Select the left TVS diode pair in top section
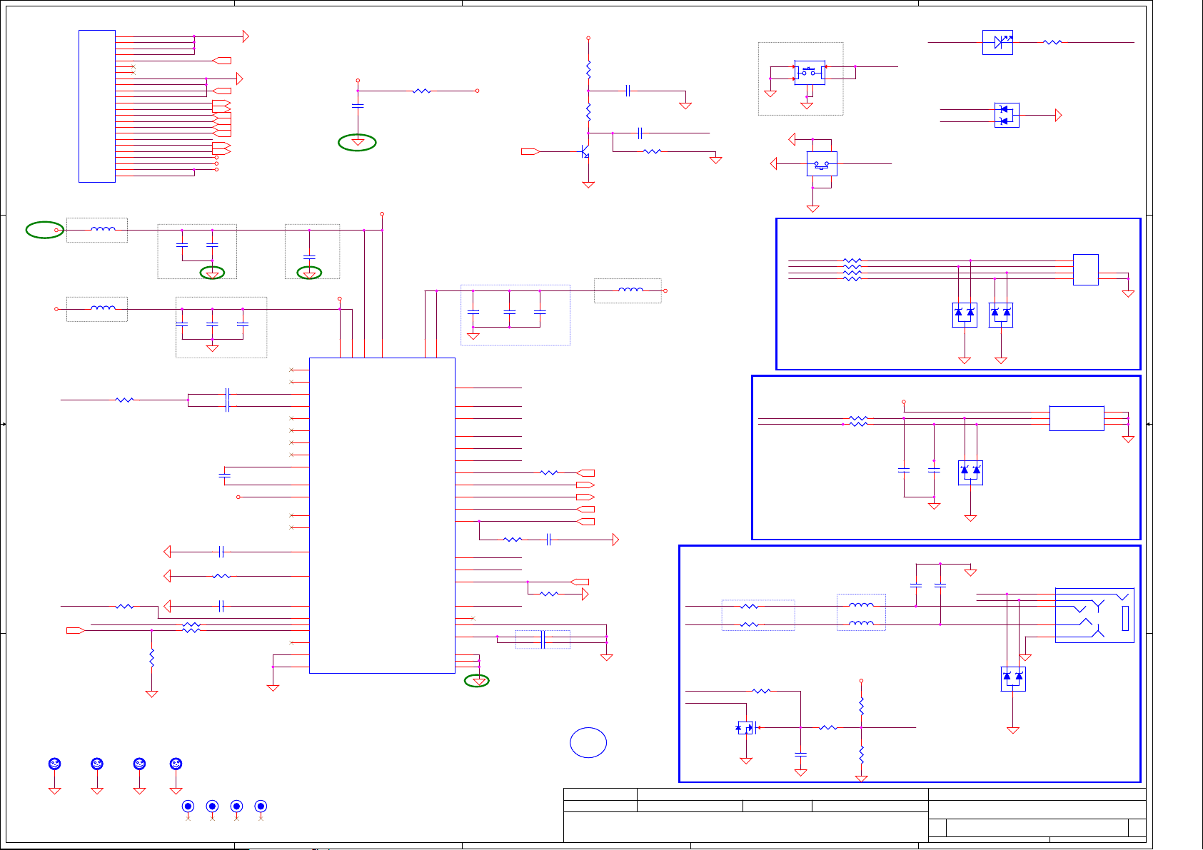The image size is (1203, 850). [x=965, y=315]
